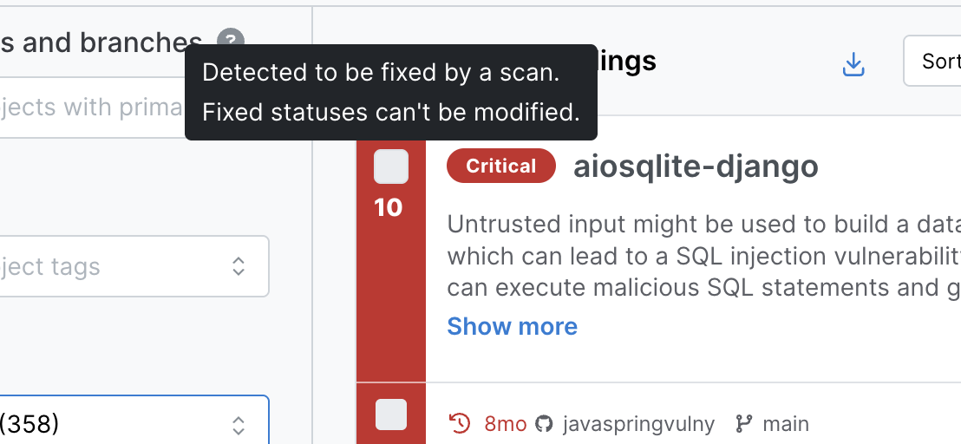Select the checkbox for the aiosqlite-django finding
This screenshot has height=444, width=961.
[x=390, y=166]
